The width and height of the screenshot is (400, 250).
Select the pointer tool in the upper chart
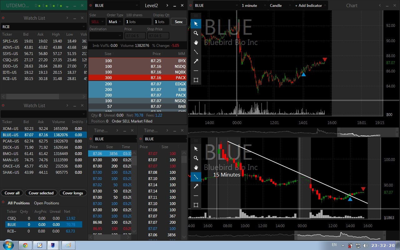(196, 24)
